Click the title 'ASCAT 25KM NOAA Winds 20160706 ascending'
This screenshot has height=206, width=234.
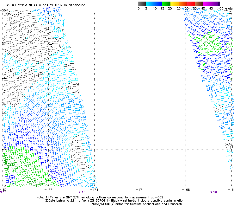coord(46,5)
